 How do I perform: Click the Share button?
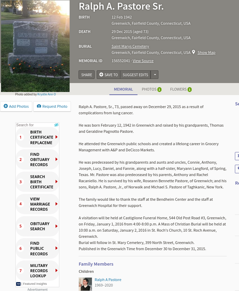[86, 75]
